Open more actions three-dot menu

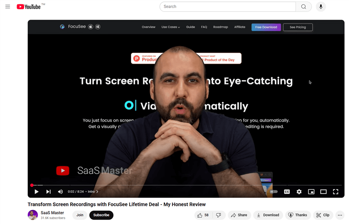tap(340, 215)
